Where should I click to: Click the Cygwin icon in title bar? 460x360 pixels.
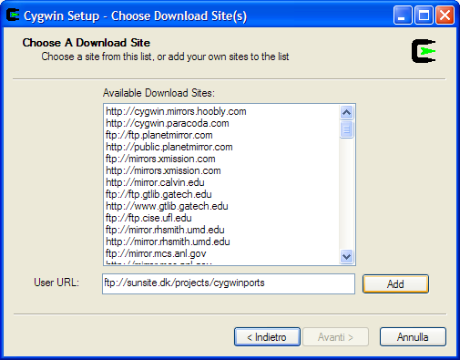pos(13,15)
